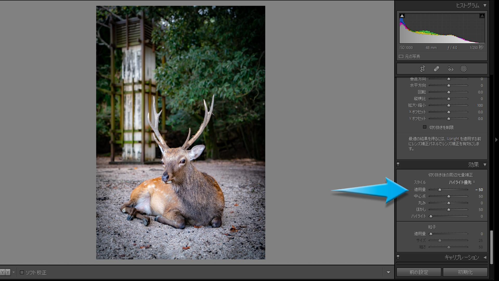
Task: Collapse the 効果 panel header
Action: [485, 165]
